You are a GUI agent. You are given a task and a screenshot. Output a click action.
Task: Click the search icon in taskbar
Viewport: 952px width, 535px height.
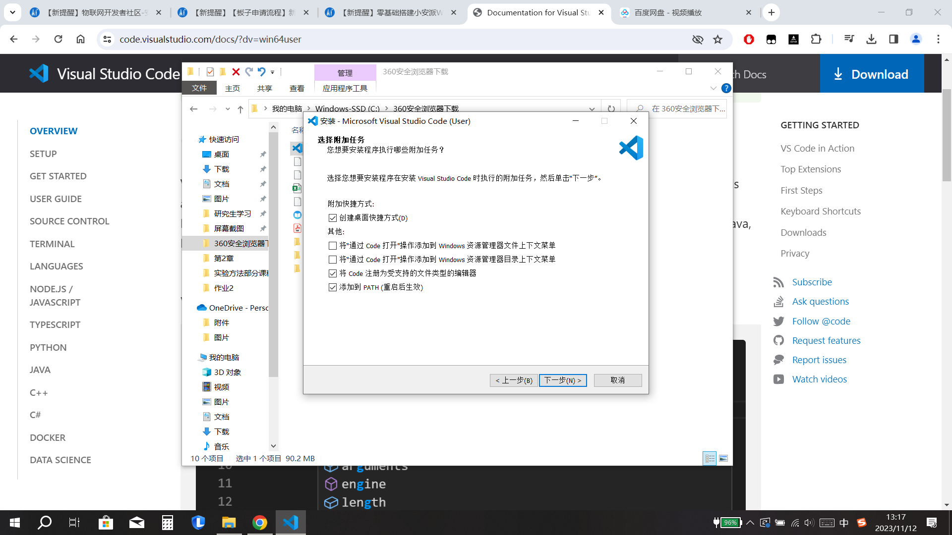45,522
